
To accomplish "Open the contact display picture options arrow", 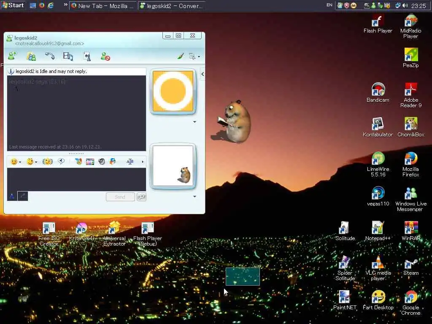I will [194, 121].
